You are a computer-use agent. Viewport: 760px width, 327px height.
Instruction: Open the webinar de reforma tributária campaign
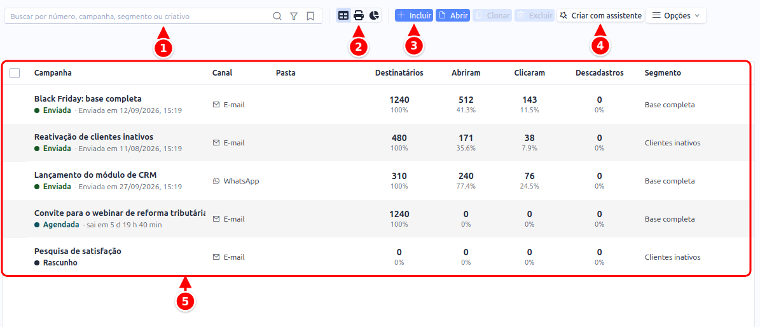[x=120, y=213]
